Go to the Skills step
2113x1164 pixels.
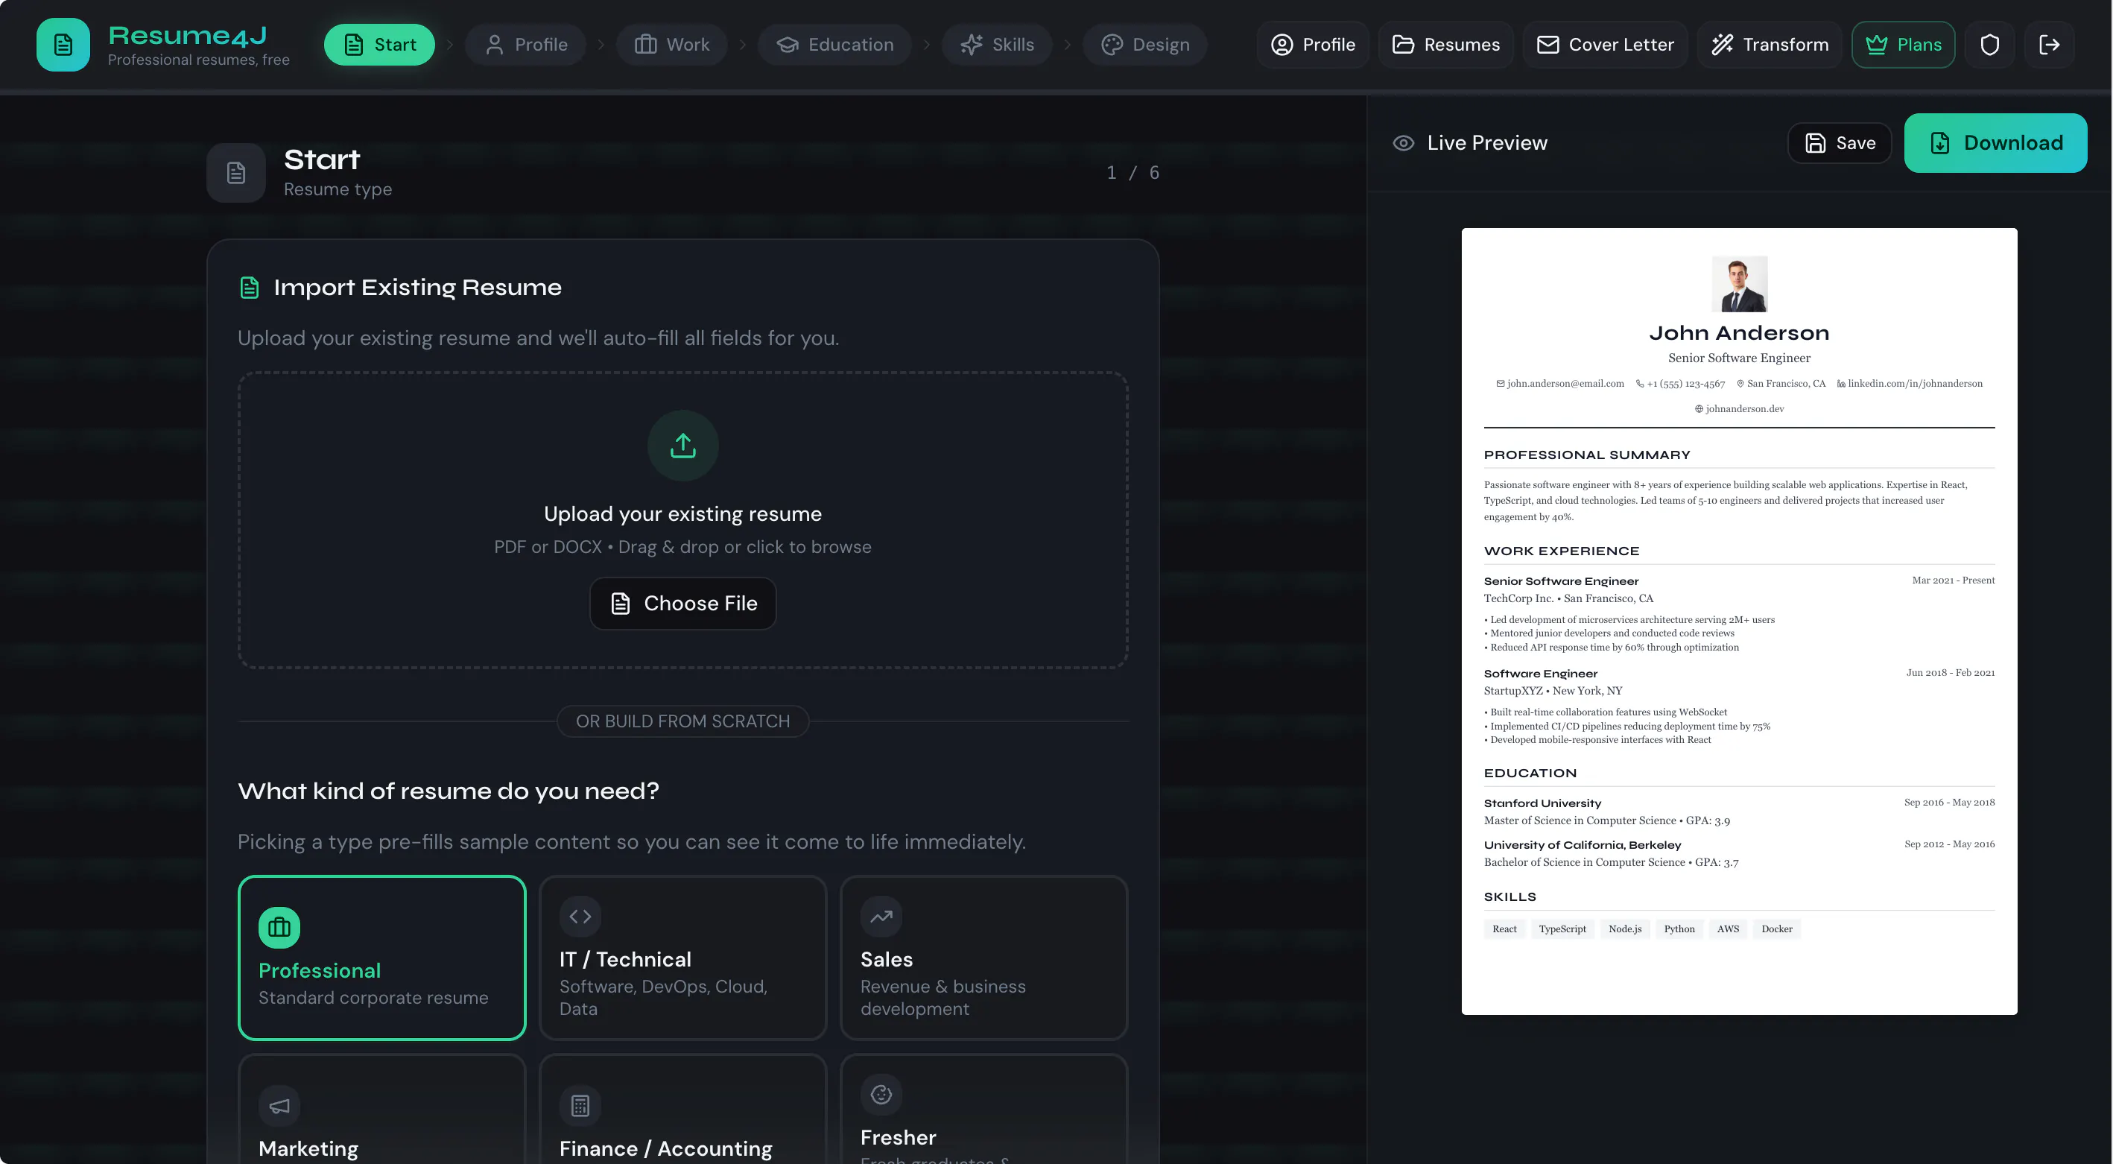(997, 44)
